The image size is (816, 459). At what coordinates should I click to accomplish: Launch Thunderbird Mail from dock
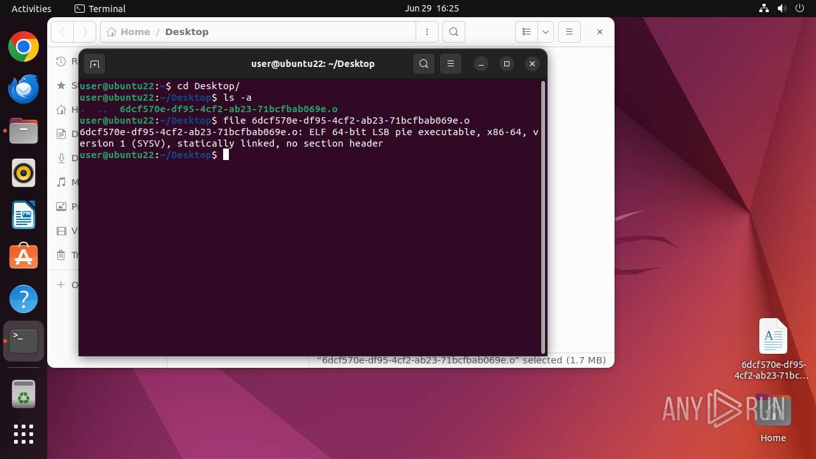[x=24, y=89]
